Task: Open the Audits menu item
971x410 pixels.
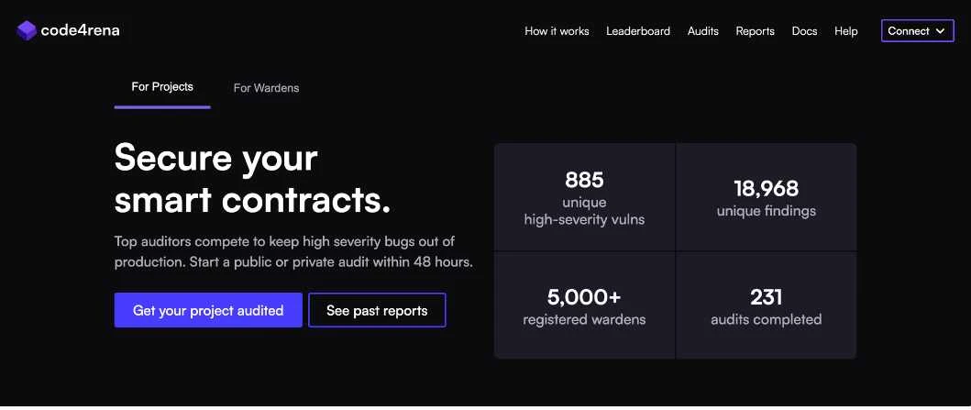Action: pos(703,31)
